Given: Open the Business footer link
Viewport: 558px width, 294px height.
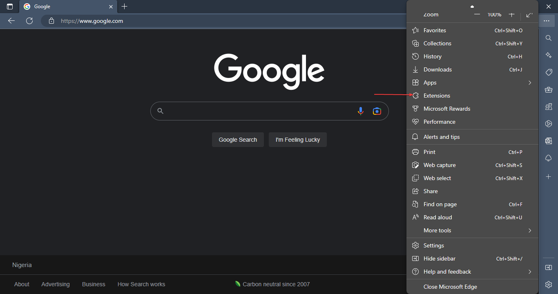Looking at the screenshot, I should click(94, 284).
